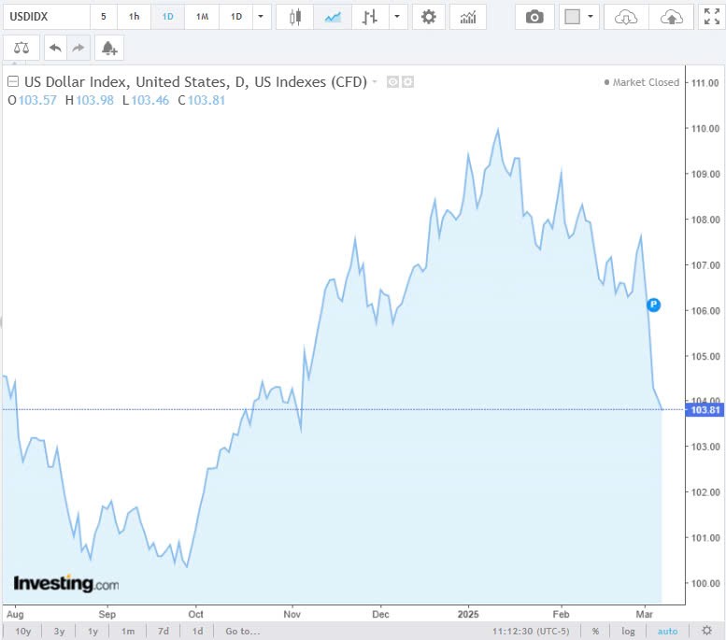Open series settings icon in legend
This screenshot has height=640, width=726.
pos(408,82)
